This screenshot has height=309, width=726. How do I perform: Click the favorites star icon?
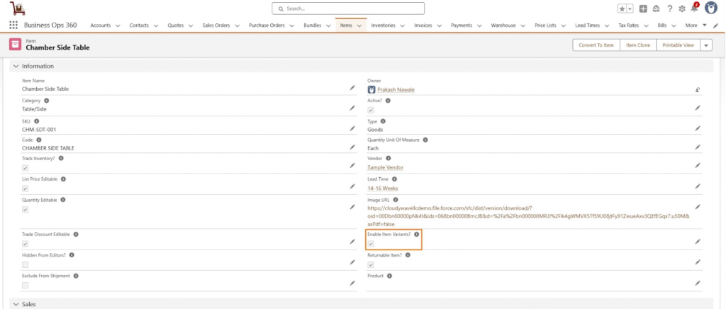point(622,9)
